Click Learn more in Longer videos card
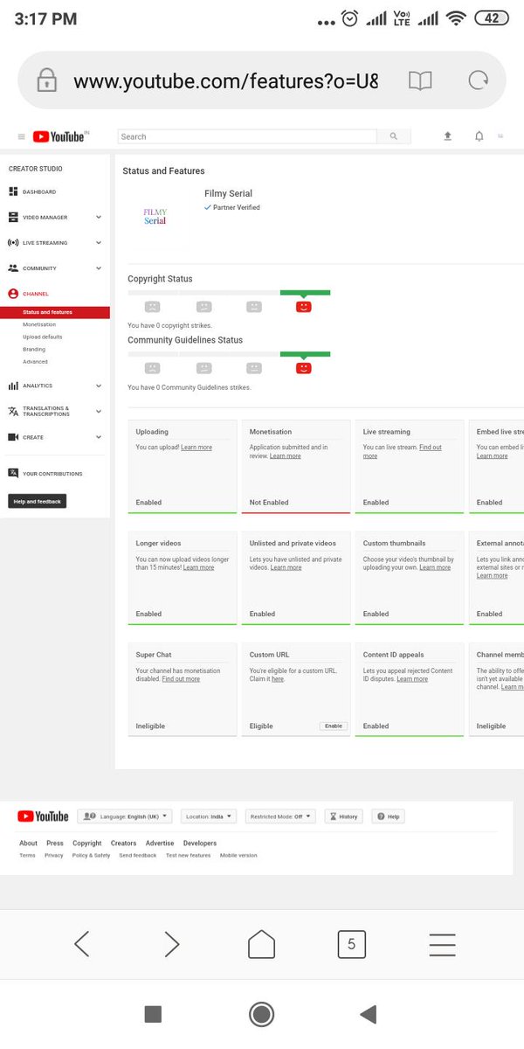The height and width of the screenshot is (1049, 524). tap(198, 567)
